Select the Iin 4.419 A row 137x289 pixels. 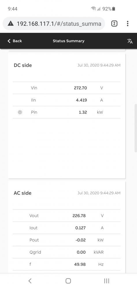tap(66, 100)
